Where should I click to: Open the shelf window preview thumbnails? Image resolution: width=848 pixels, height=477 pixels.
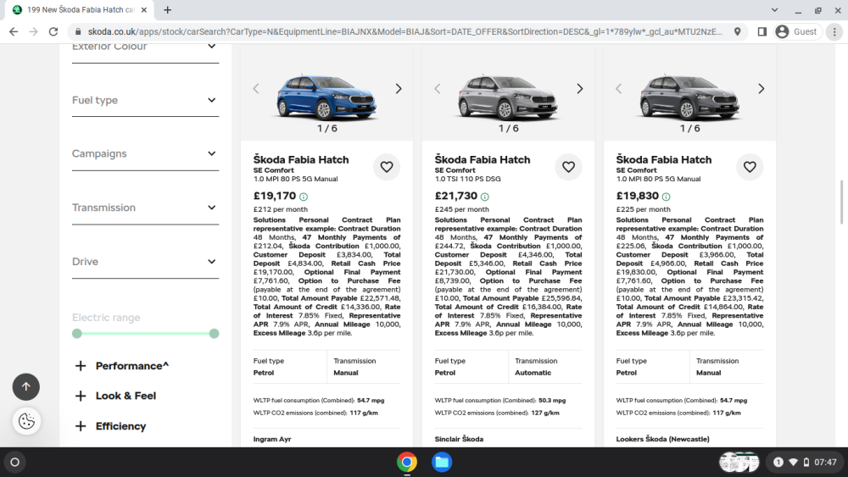(739, 463)
